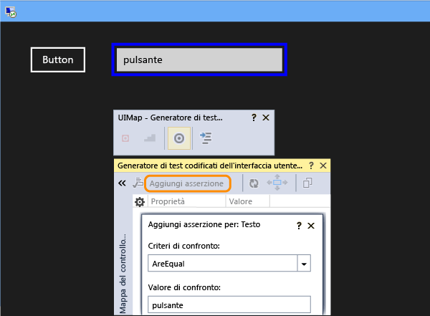Open the AreEqual comparison criteria dropdown

point(304,264)
